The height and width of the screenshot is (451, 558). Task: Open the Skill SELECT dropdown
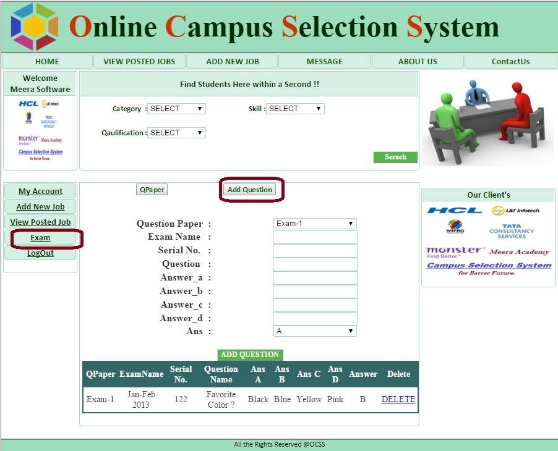[295, 108]
